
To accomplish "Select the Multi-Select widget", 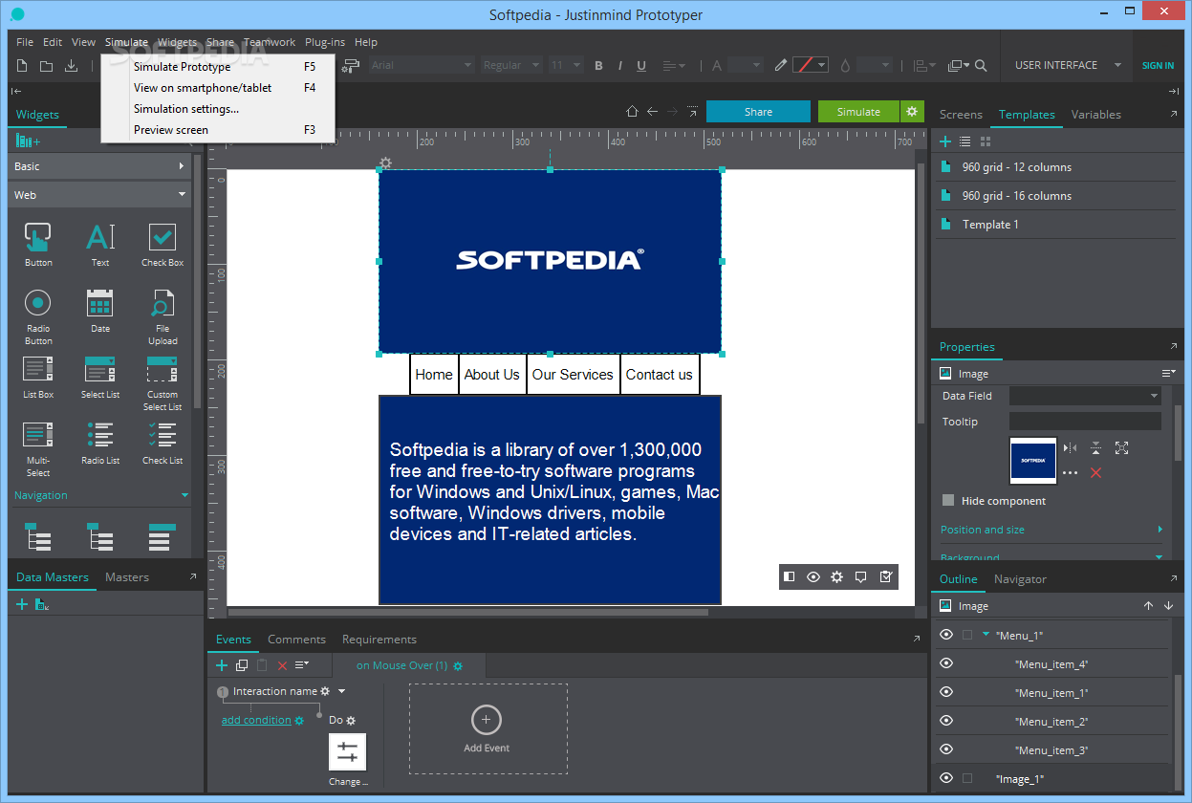I will 38,448.
